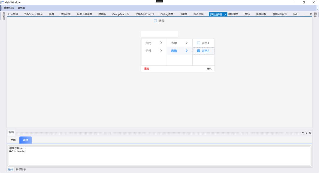This screenshot has width=319, height=173.
Task: Switch to the 组合控件 tab
Action: (x=198, y=14)
